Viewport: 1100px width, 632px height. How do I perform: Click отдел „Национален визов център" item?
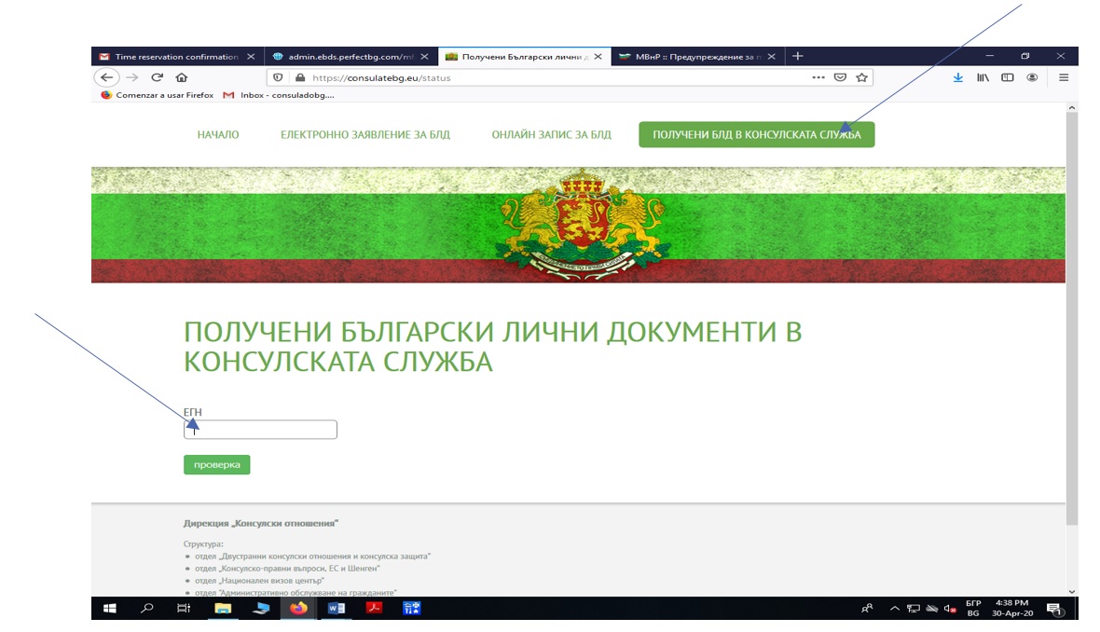pos(259,581)
